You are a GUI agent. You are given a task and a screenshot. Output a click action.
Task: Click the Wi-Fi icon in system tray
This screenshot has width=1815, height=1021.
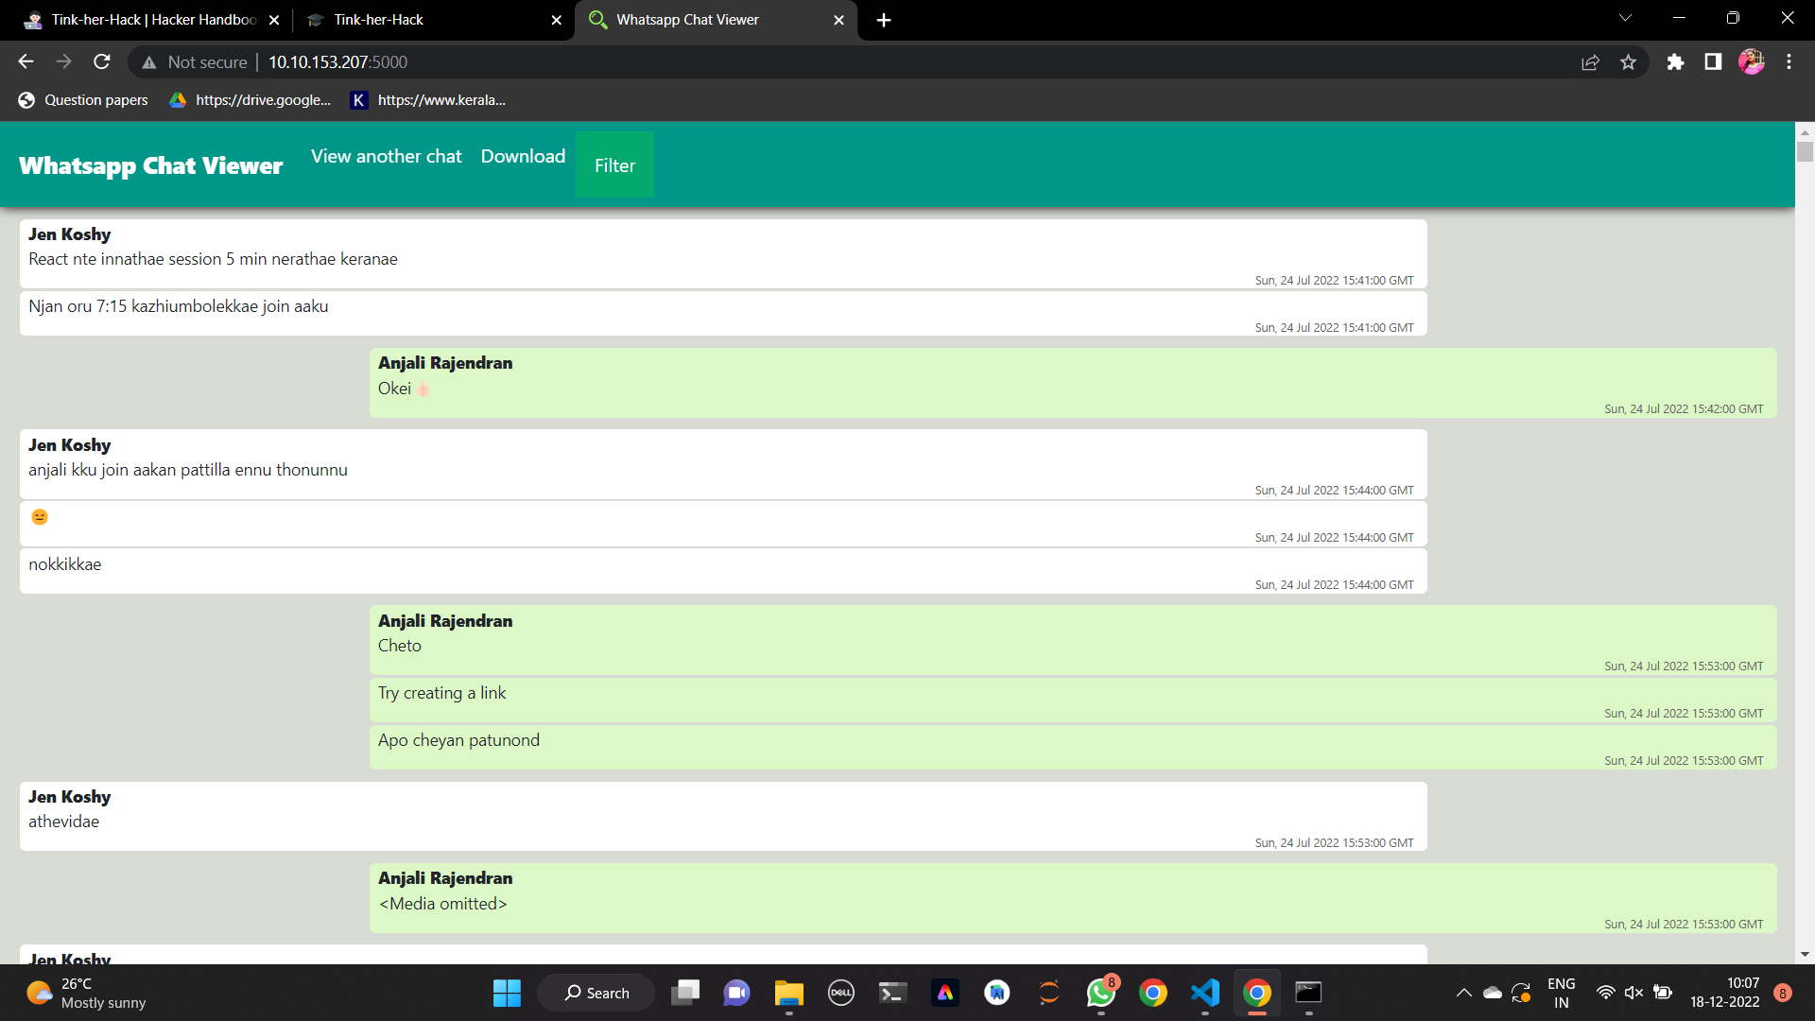(x=1605, y=993)
